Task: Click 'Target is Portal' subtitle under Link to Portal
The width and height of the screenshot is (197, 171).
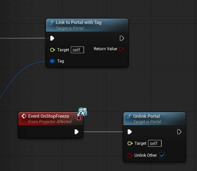Action: pos(70,28)
